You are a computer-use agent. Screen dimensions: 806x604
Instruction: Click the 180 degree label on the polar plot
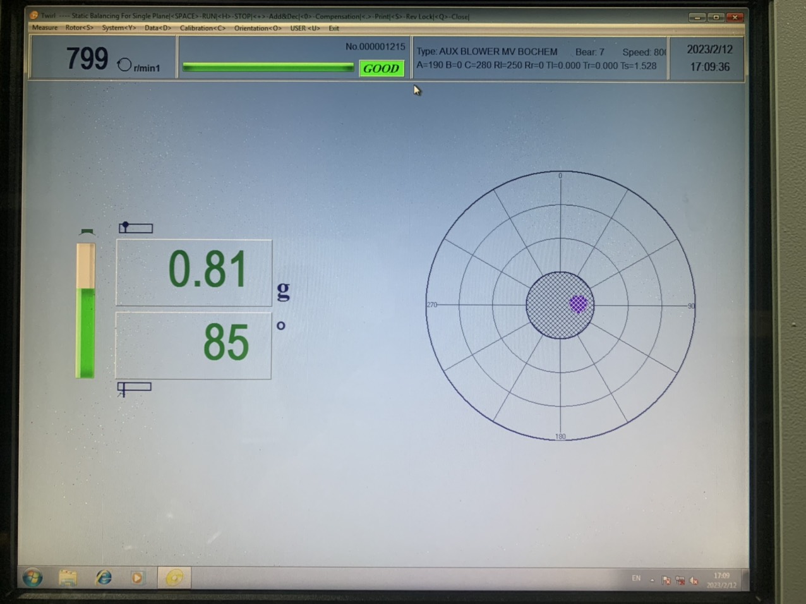(560, 437)
